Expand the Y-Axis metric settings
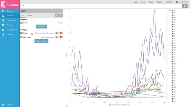Screen dimensions: 190x107 click(x=21, y=23)
